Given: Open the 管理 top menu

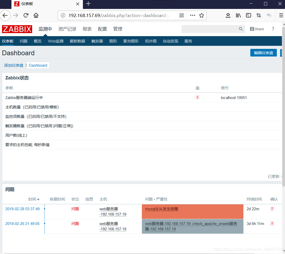Looking at the screenshot, I should [118, 29].
